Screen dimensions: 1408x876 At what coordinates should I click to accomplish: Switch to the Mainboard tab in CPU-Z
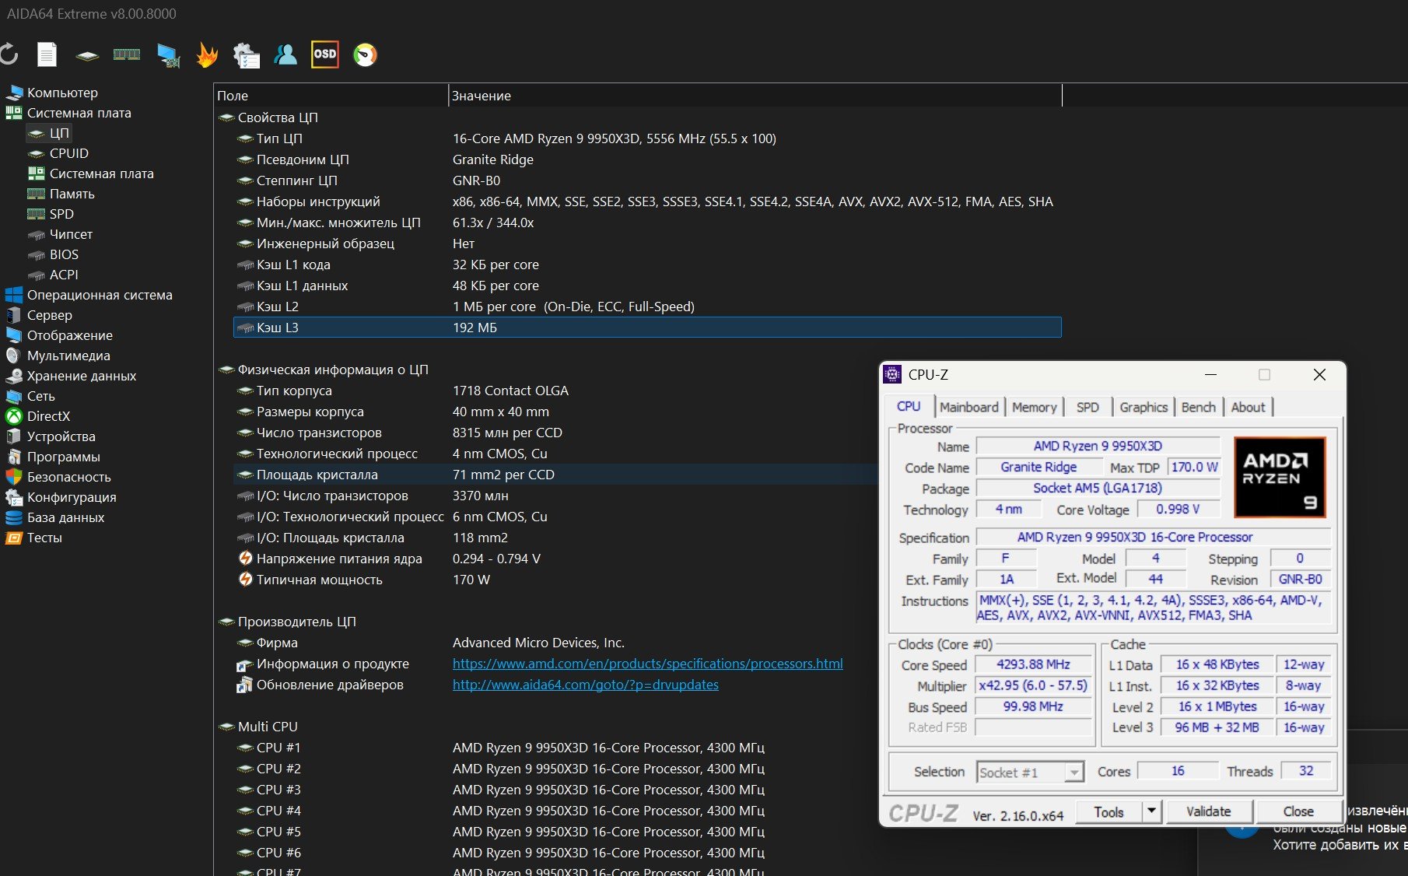coord(968,407)
